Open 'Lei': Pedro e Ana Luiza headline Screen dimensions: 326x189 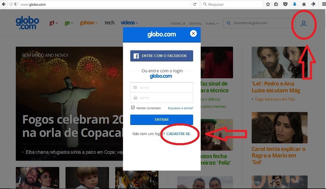click(x=276, y=87)
